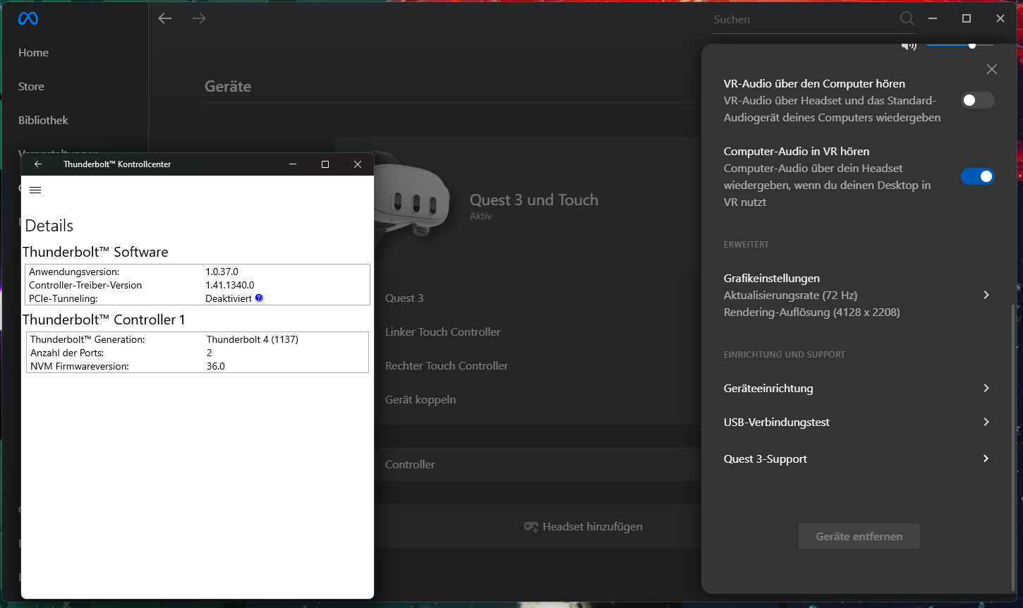The height and width of the screenshot is (608, 1023).
Task: Click the side panel vertical scrollbar
Action: (1014, 448)
